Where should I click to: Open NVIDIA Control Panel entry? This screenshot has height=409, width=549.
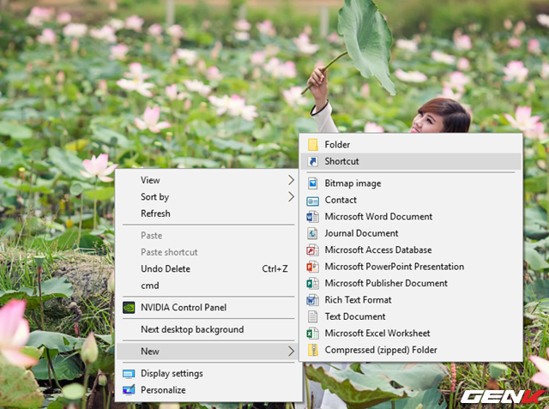[209, 308]
